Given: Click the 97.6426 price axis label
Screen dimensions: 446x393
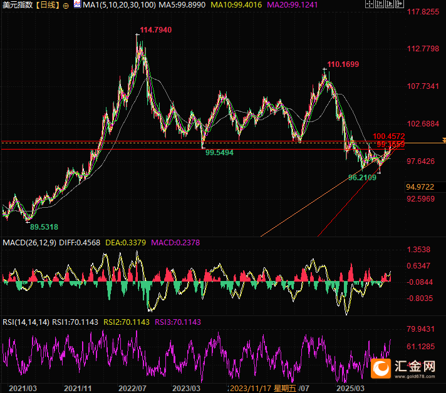Looking at the screenshot, I should pyautogui.click(x=421, y=161).
